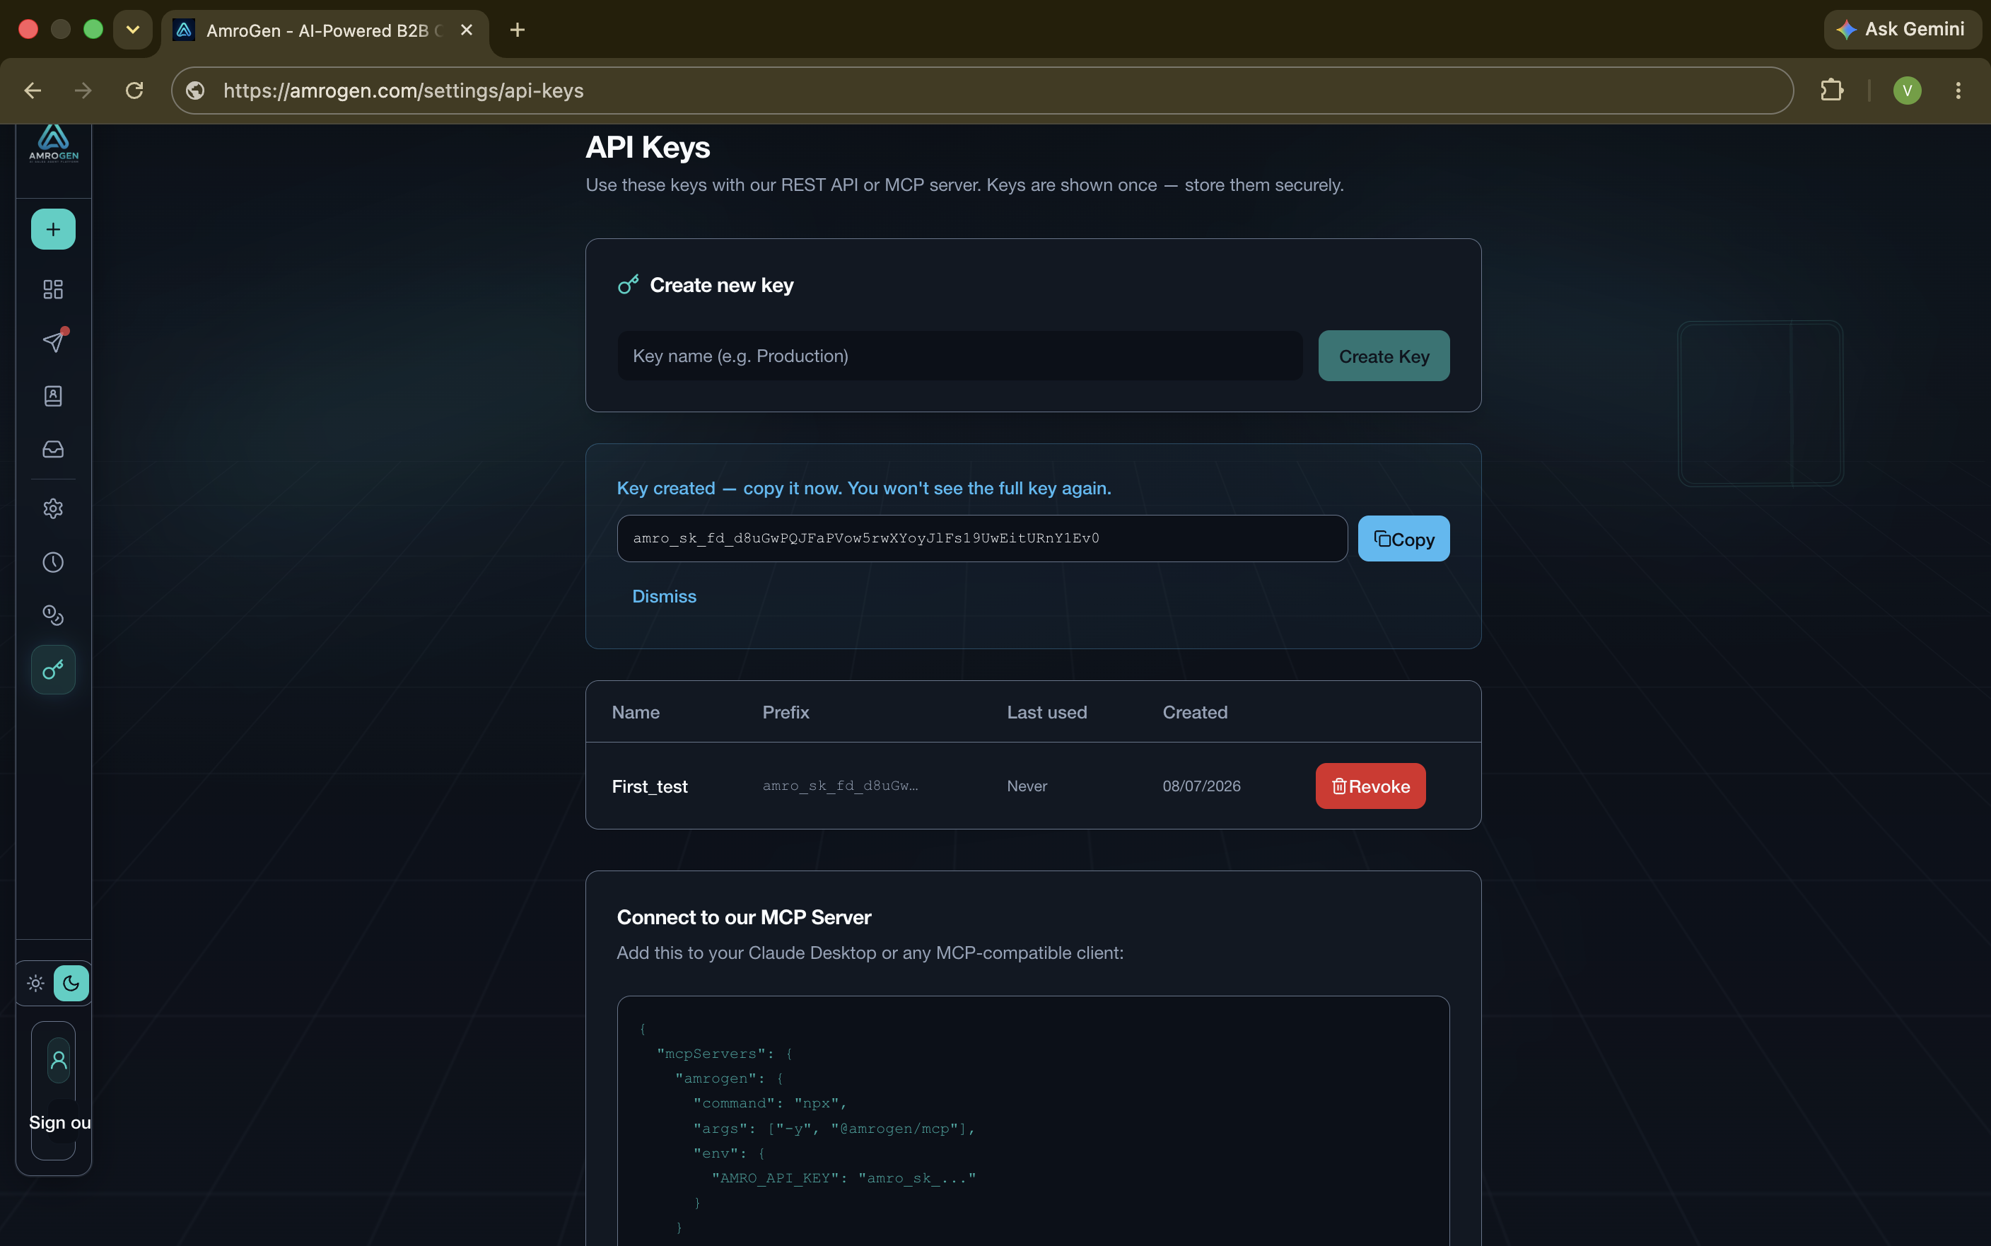
Task: Select the AmroGen browser tab
Action: (325, 30)
